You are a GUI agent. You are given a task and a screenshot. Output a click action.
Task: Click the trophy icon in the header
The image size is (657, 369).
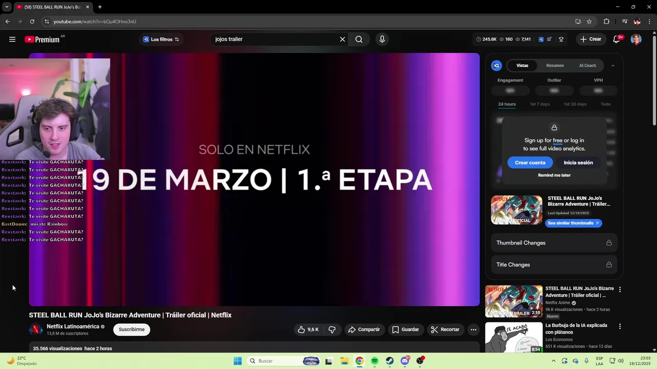561,39
